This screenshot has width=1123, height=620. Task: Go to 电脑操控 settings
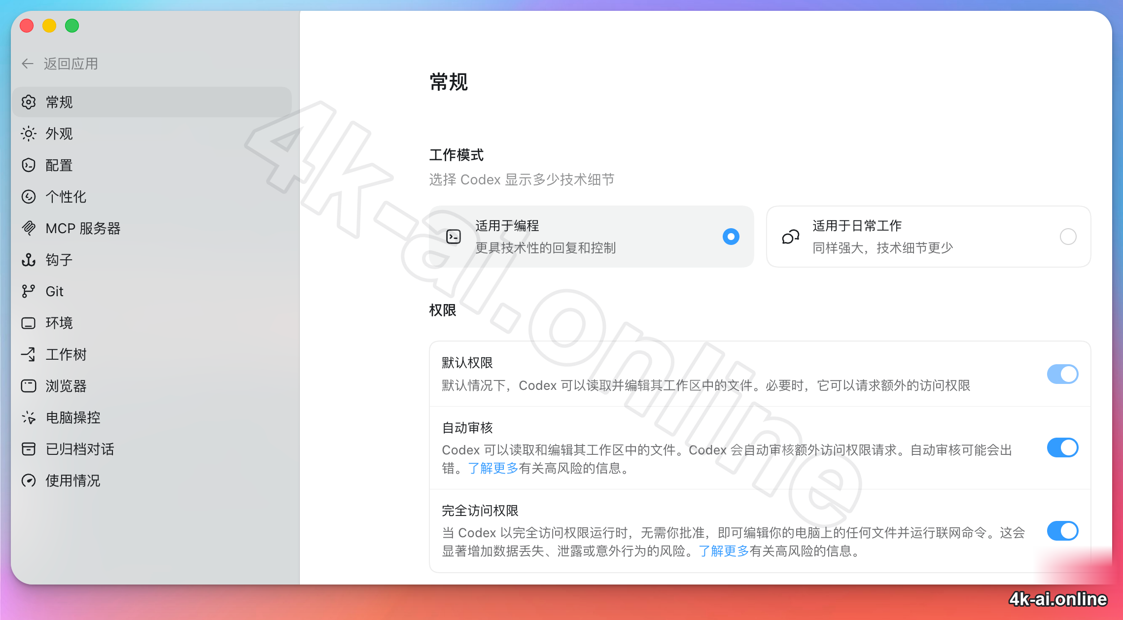pos(152,417)
